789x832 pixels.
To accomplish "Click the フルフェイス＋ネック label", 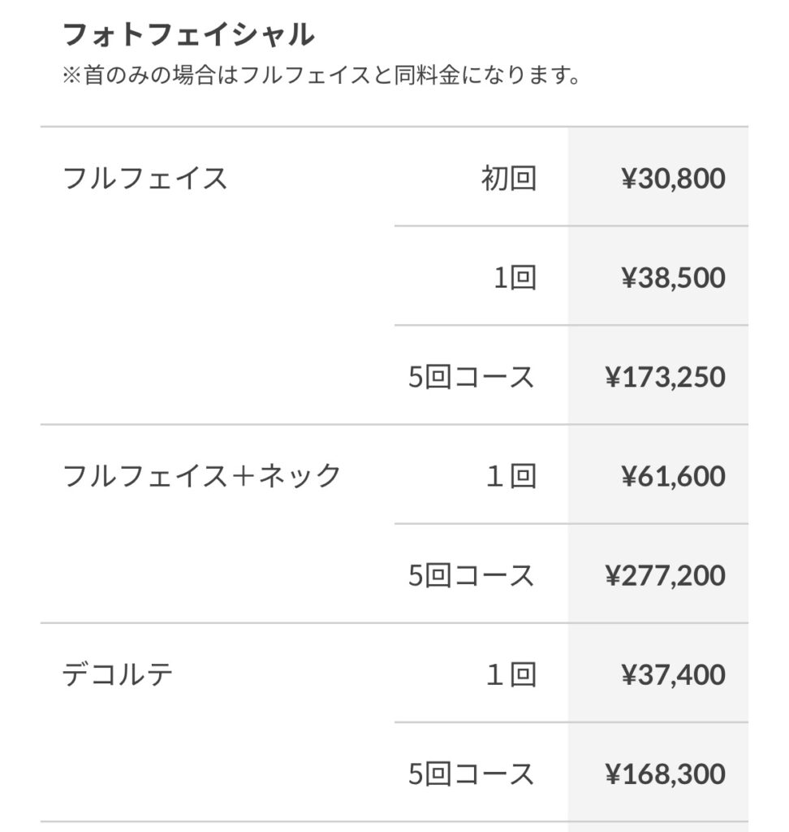I will (x=201, y=475).
